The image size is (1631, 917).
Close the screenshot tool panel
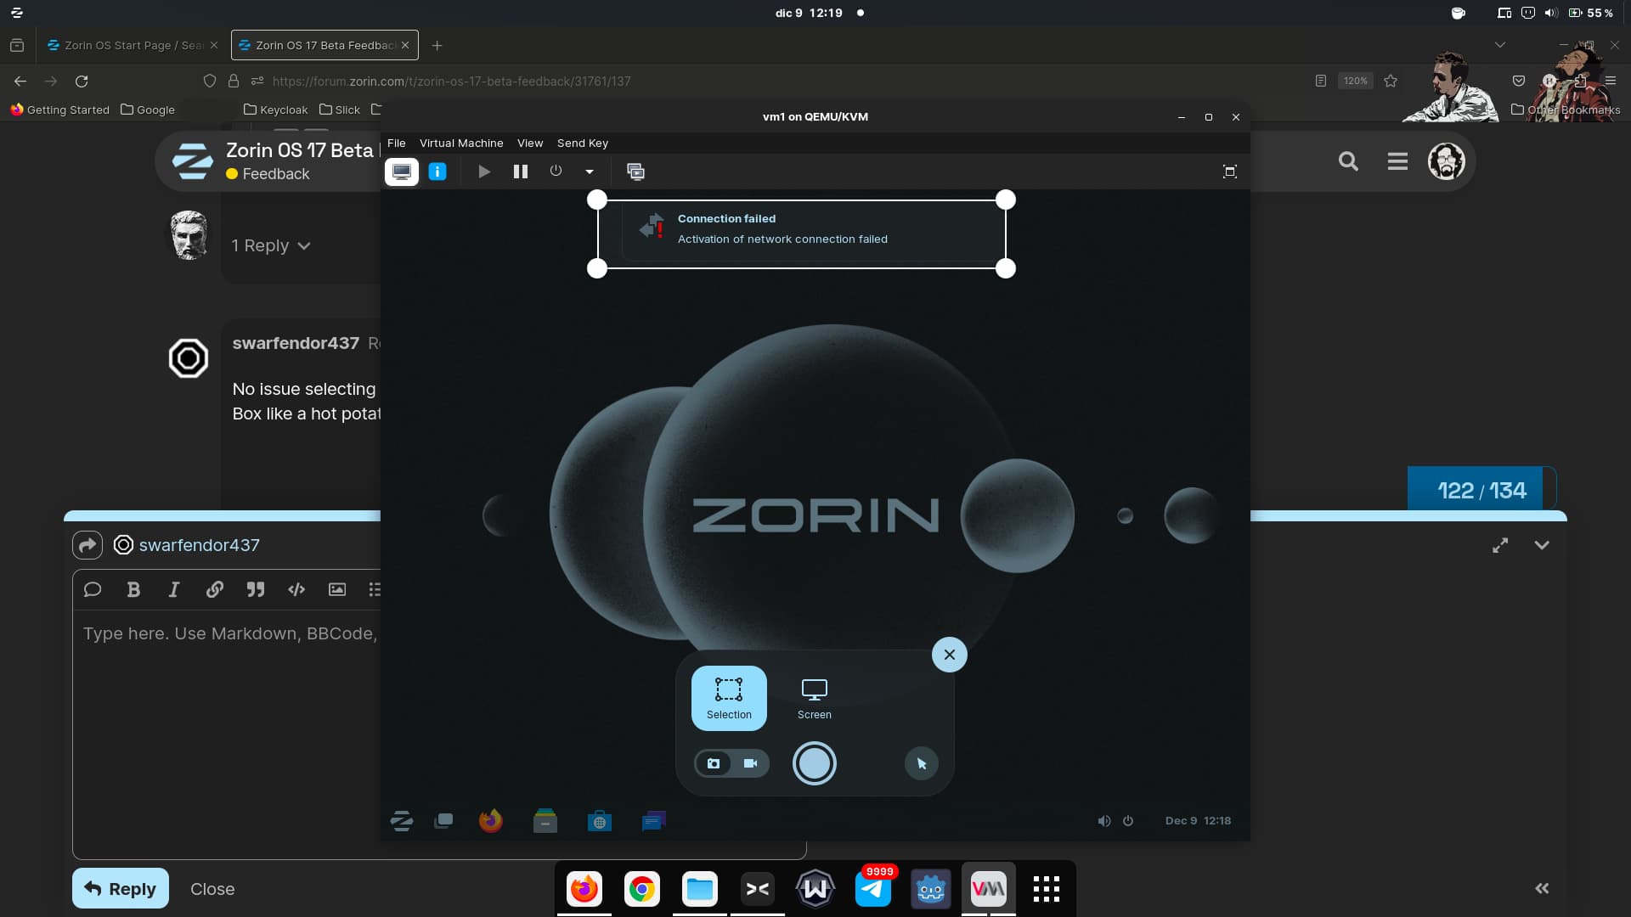click(x=950, y=655)
